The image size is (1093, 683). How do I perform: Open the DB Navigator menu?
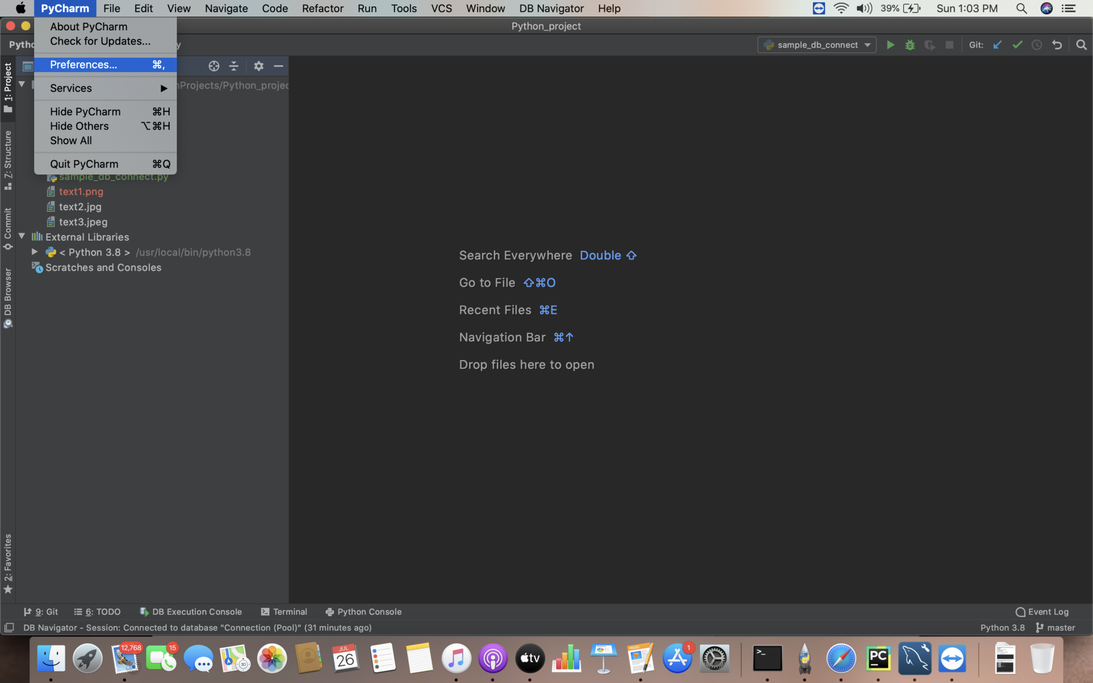click(551, 9)
